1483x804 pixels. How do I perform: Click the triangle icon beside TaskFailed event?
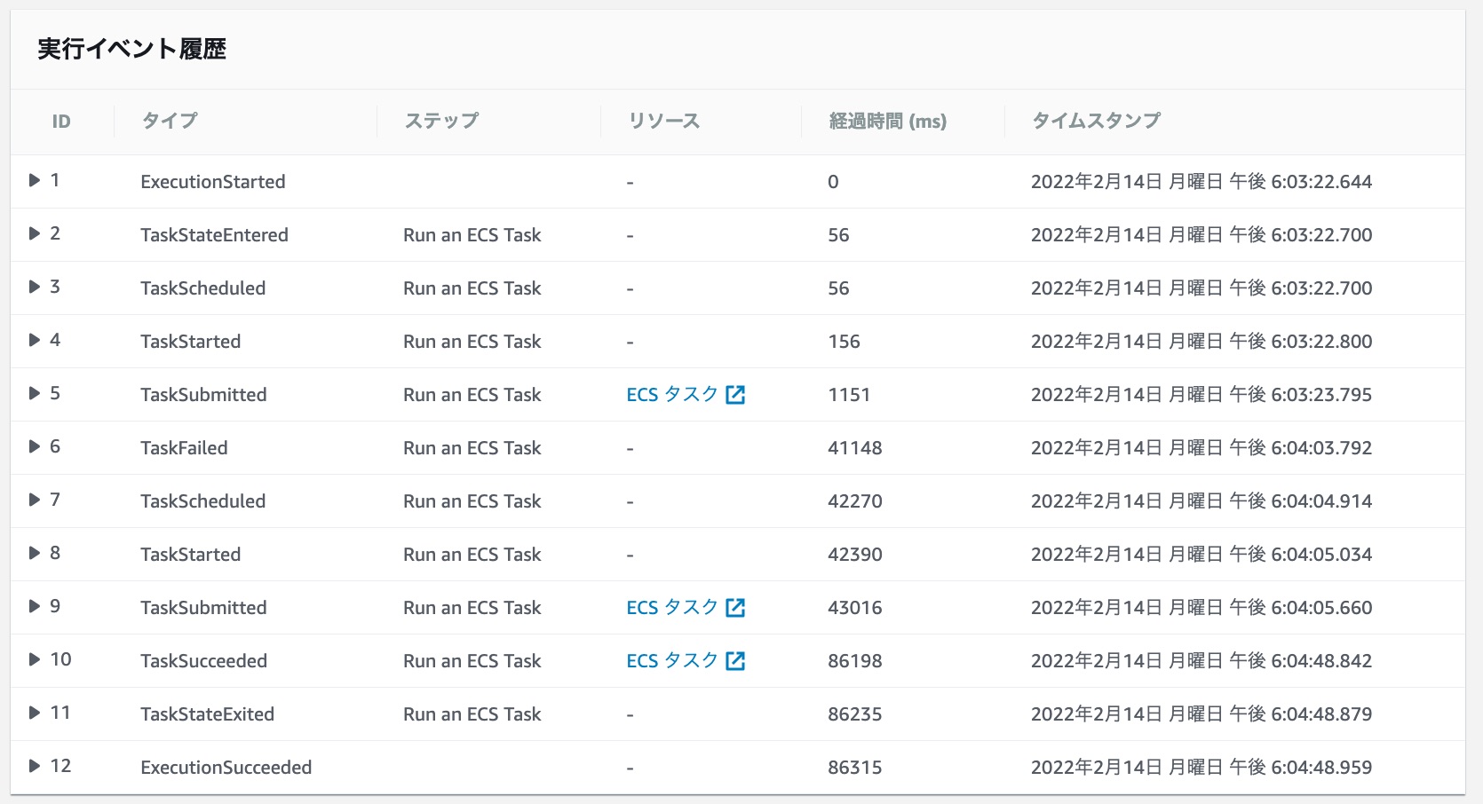pyautogui.click(x=35, y=447)
